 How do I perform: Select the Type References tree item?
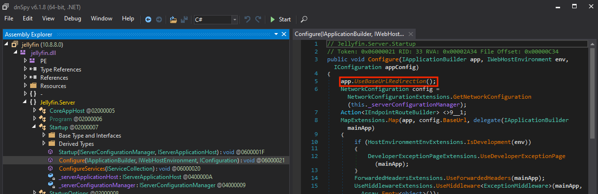(x=61, y=69)
